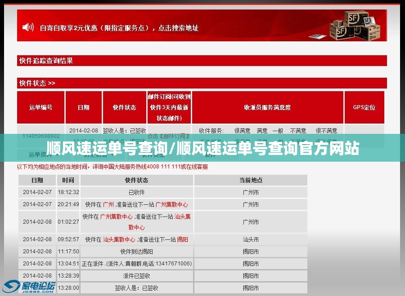Click the 快件追踪查询结果 heading bar
Screen dimensions: 405x296
(202, 61)
